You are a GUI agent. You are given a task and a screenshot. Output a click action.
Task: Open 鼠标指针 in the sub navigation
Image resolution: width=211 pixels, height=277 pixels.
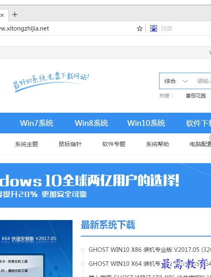(70, 144)
